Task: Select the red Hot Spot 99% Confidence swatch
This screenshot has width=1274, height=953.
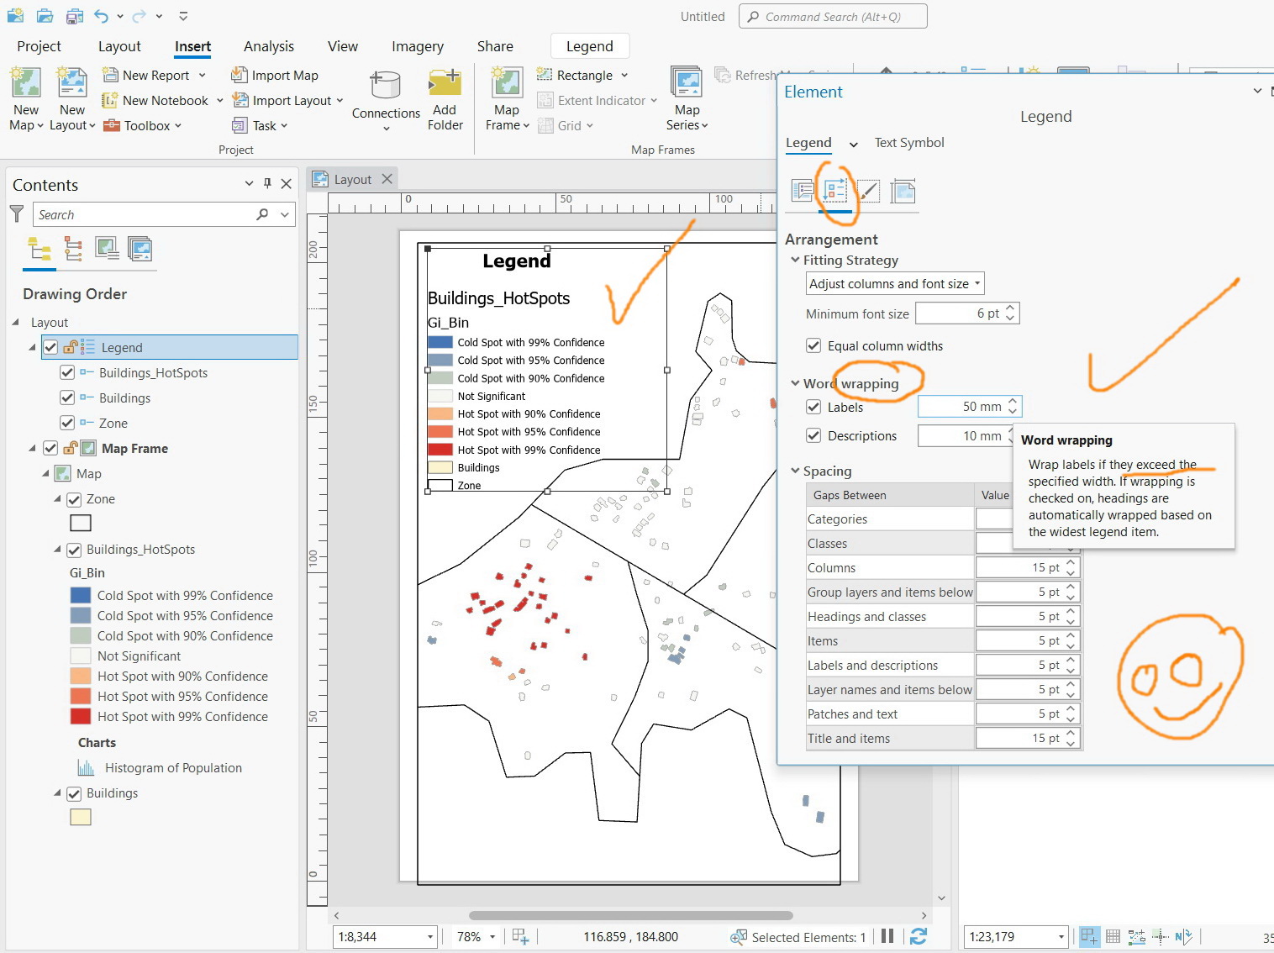Action: [x=80, y=717]
